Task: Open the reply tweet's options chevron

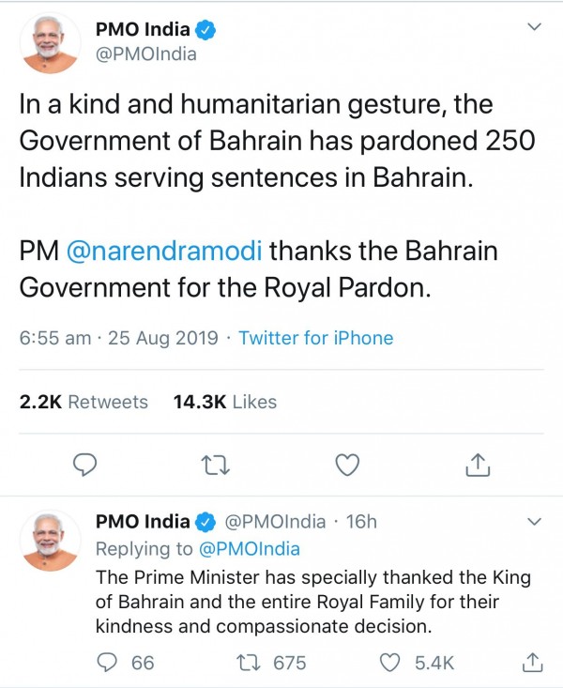Action: 534,521
